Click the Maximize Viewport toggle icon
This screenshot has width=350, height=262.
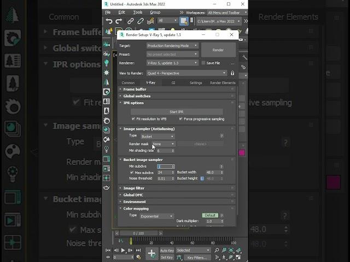238,257
